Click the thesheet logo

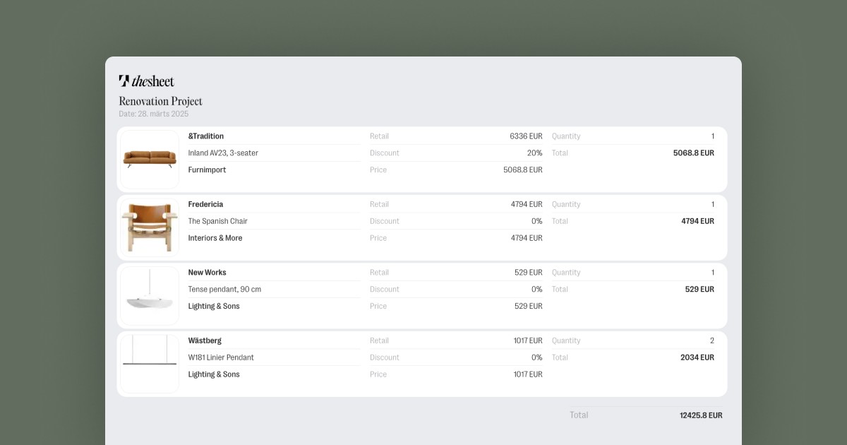point(146,81)
